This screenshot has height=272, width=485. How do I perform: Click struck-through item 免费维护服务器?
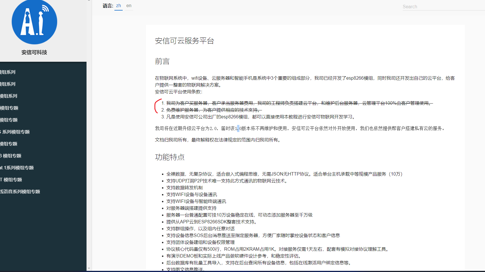tap(214, 110)
